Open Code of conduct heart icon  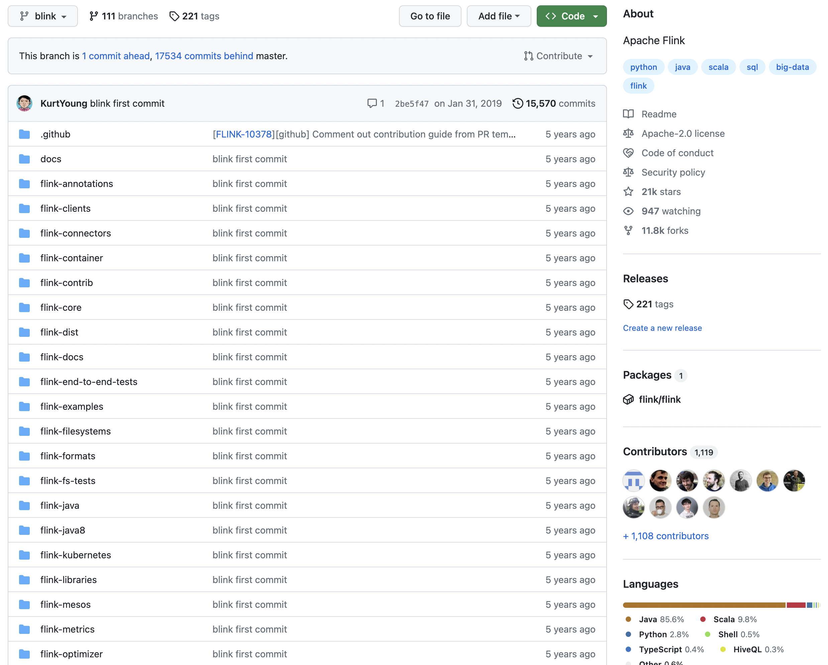tap(628, 153)
